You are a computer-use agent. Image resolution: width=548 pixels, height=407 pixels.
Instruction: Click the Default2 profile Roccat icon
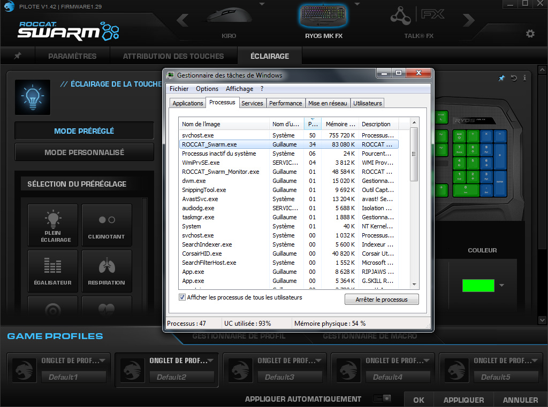coord(133,370)
